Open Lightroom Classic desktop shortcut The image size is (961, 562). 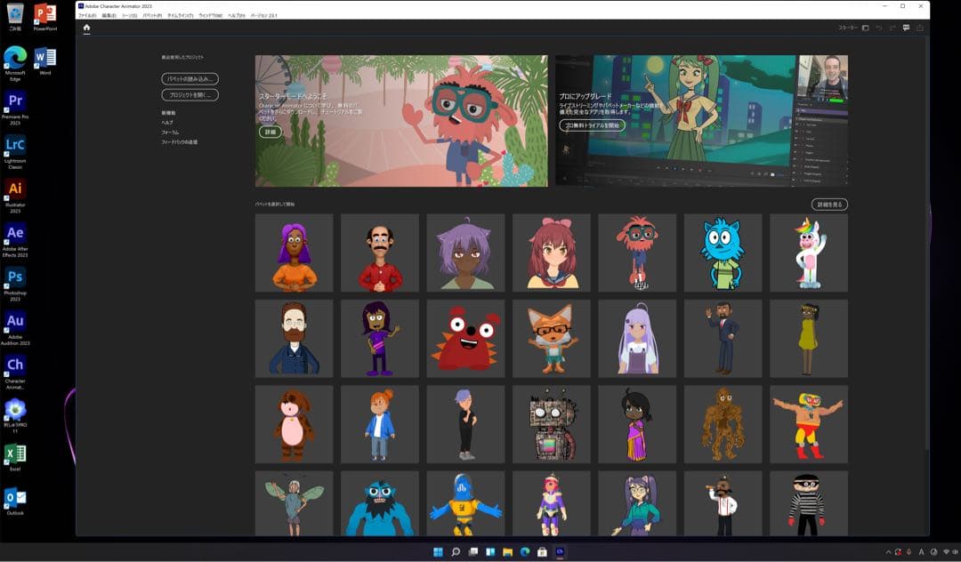pyautogui.click(x=15, y=149)
